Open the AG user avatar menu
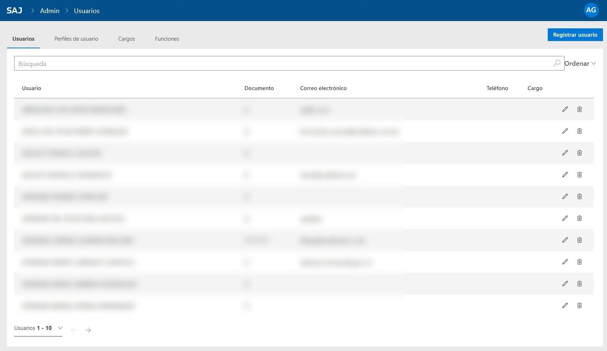The image size is (607, 351). tap(591, 10)
